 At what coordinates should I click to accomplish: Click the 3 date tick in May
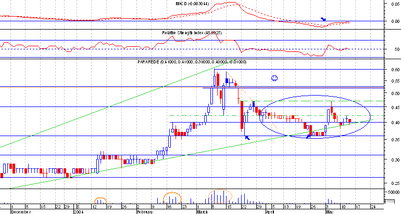click(x=327, y=207)
